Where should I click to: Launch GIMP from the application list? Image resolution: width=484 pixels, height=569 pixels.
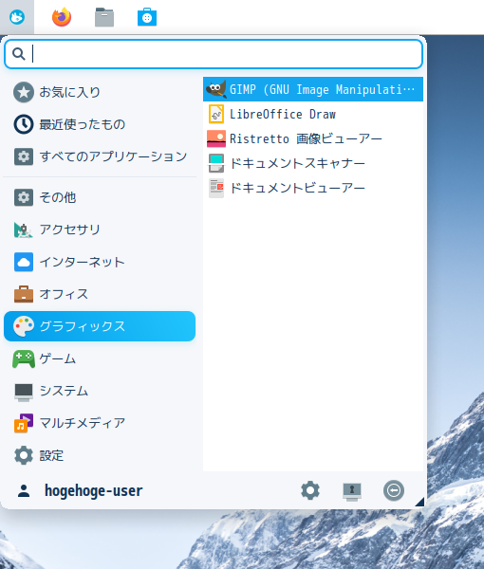[x=313, y=89]
